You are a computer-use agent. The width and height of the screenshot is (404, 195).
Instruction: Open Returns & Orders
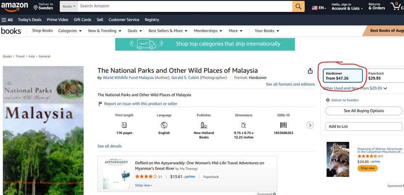[x=376, y=6]
